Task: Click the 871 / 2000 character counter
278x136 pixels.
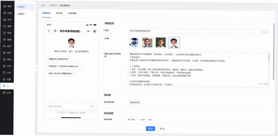Action: (263, 84)
